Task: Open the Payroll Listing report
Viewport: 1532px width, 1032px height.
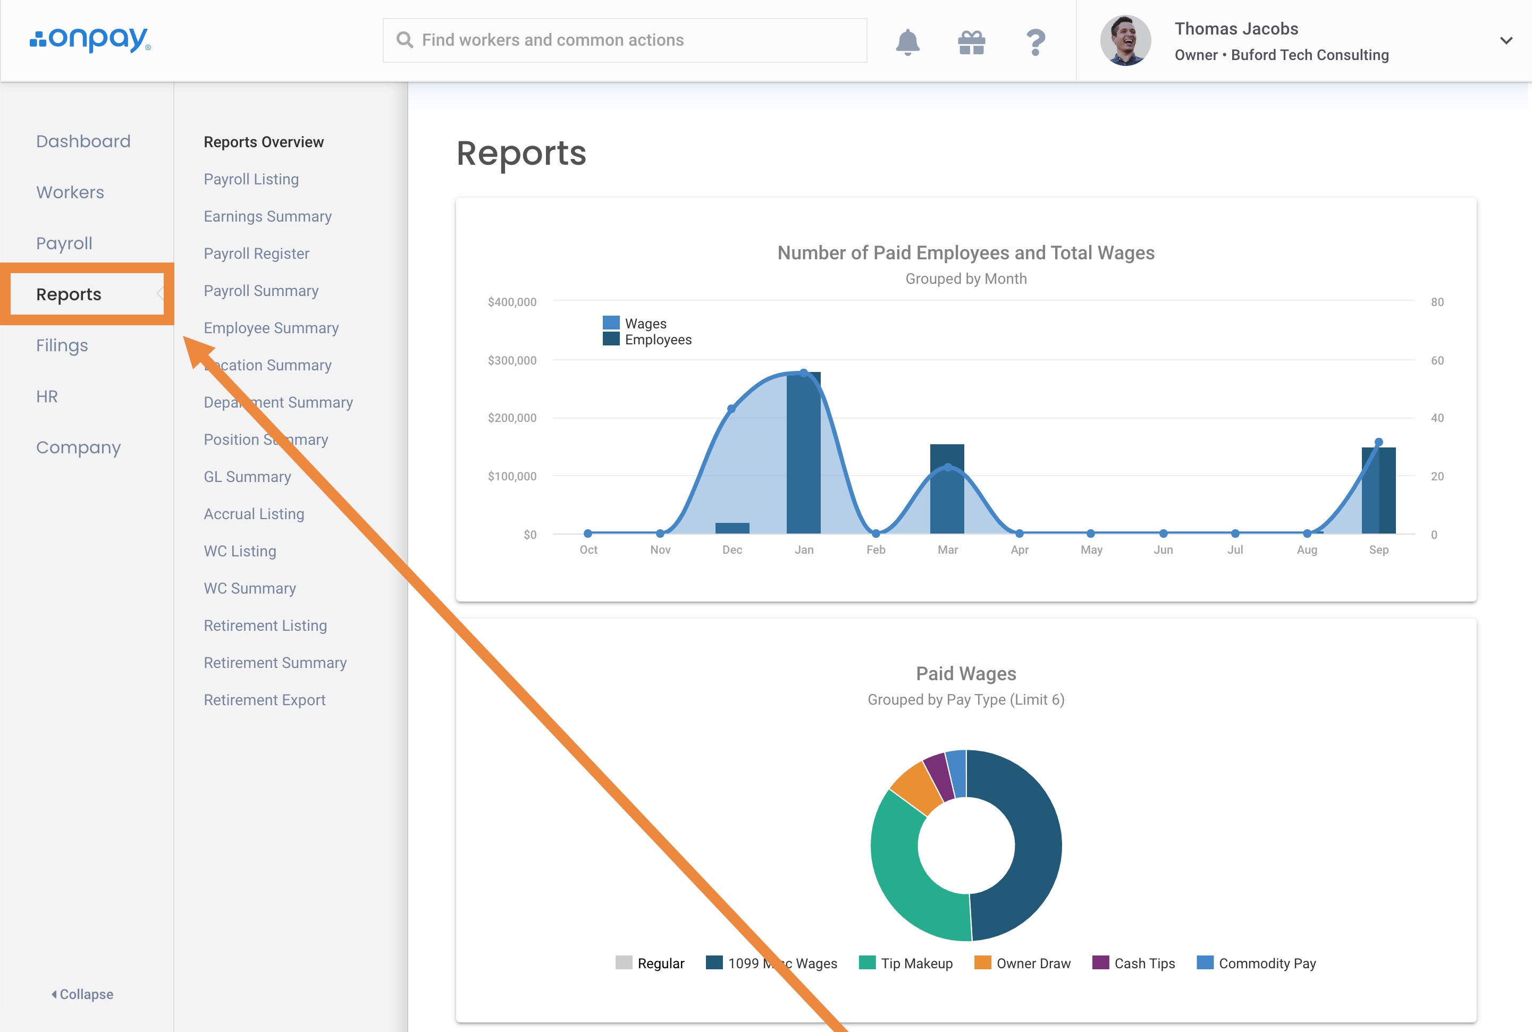Action: [251, 179]
